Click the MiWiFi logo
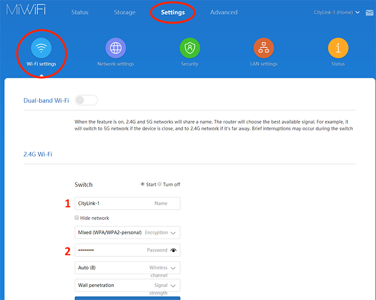This screenshot has width=376, height=300. pos(26,10)
